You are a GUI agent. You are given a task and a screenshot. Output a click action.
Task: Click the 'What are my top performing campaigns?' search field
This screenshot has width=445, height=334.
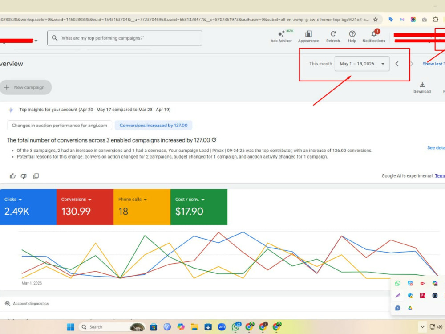tap(125, 38)
